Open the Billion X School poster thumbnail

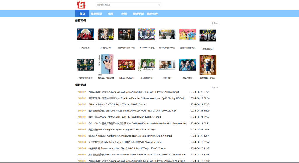point(126,65)
